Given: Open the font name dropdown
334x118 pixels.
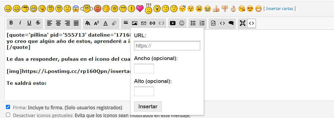Looking at the screenshot, I should coord(87,23).
